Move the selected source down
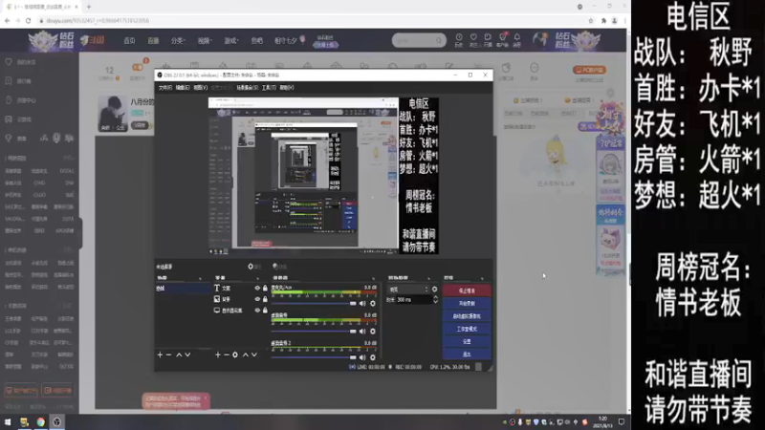765x430 pixels. coord(254,355)
